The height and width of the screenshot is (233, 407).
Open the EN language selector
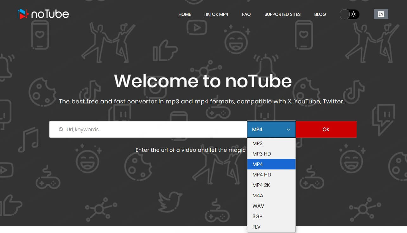pyautogui.click(x=381, y=14)
